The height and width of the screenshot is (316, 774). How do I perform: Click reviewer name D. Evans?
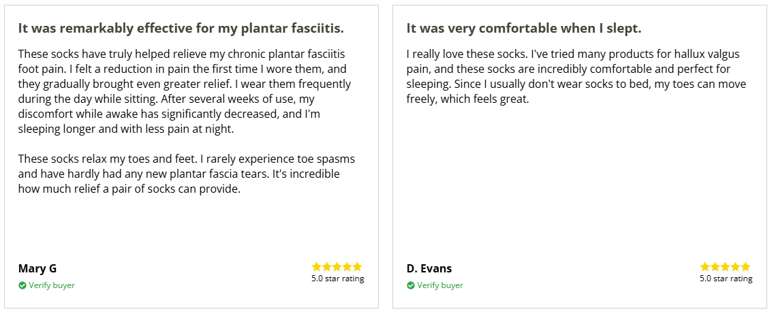(x=429, y=268)
